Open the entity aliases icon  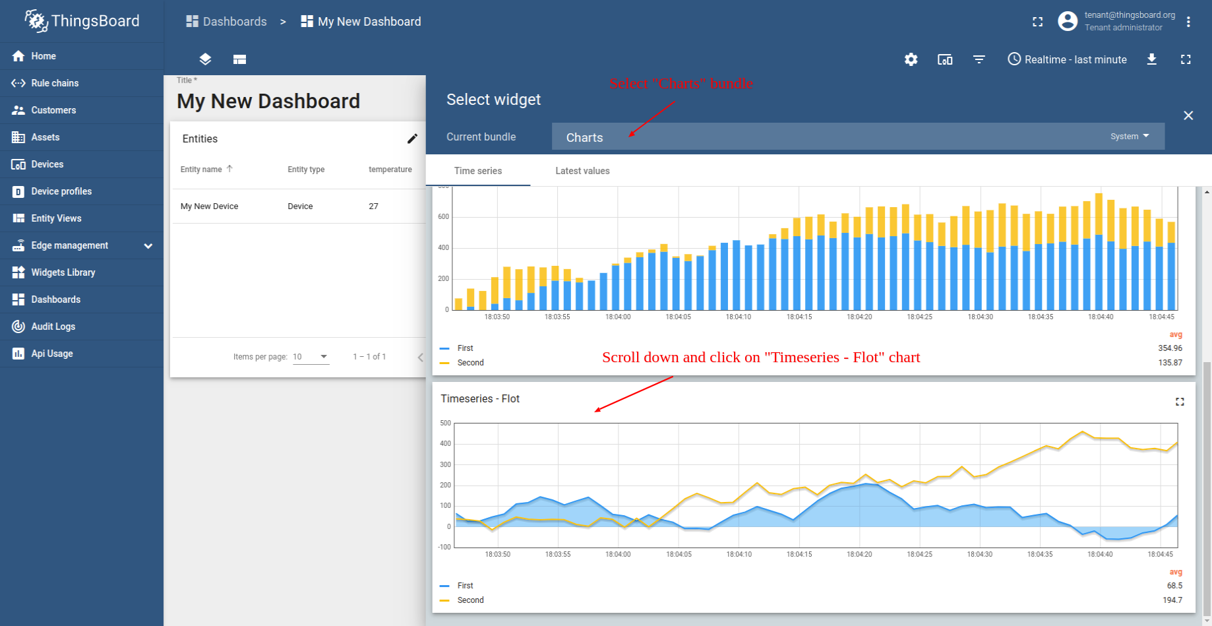[945, 59]
